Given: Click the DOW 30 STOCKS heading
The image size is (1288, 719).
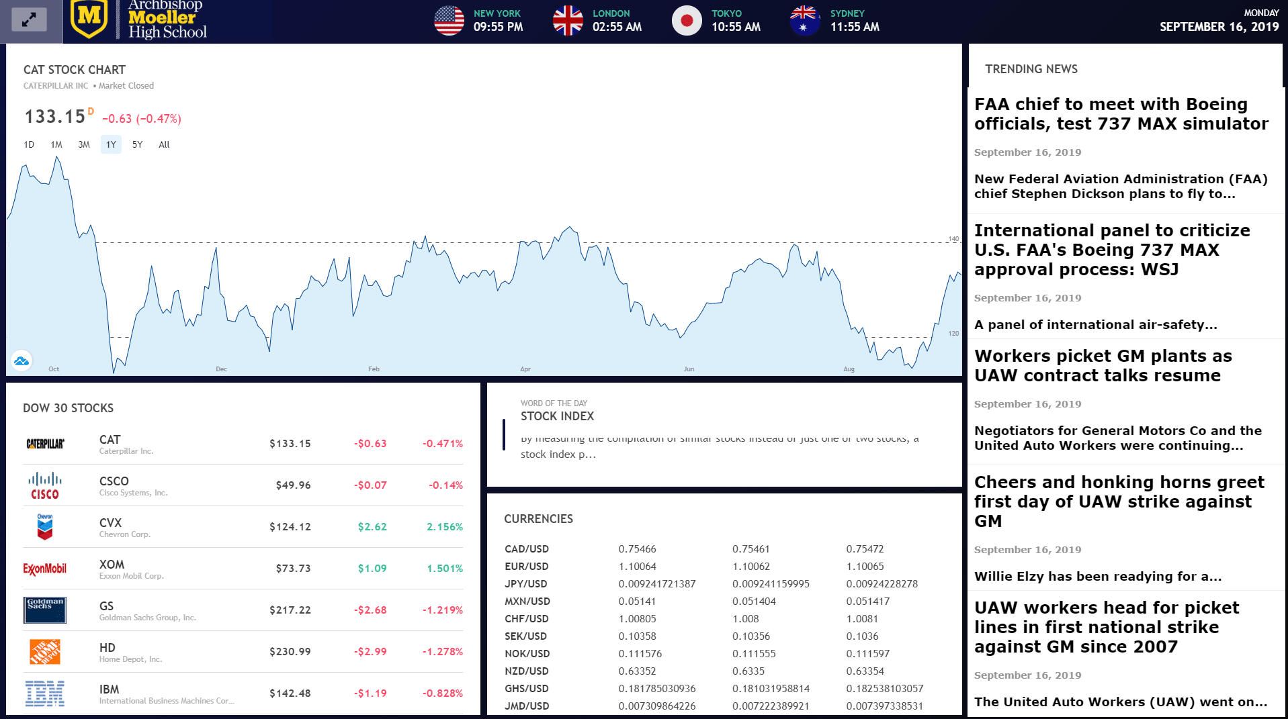Looking at the screenshot, I should pos(68,408).
